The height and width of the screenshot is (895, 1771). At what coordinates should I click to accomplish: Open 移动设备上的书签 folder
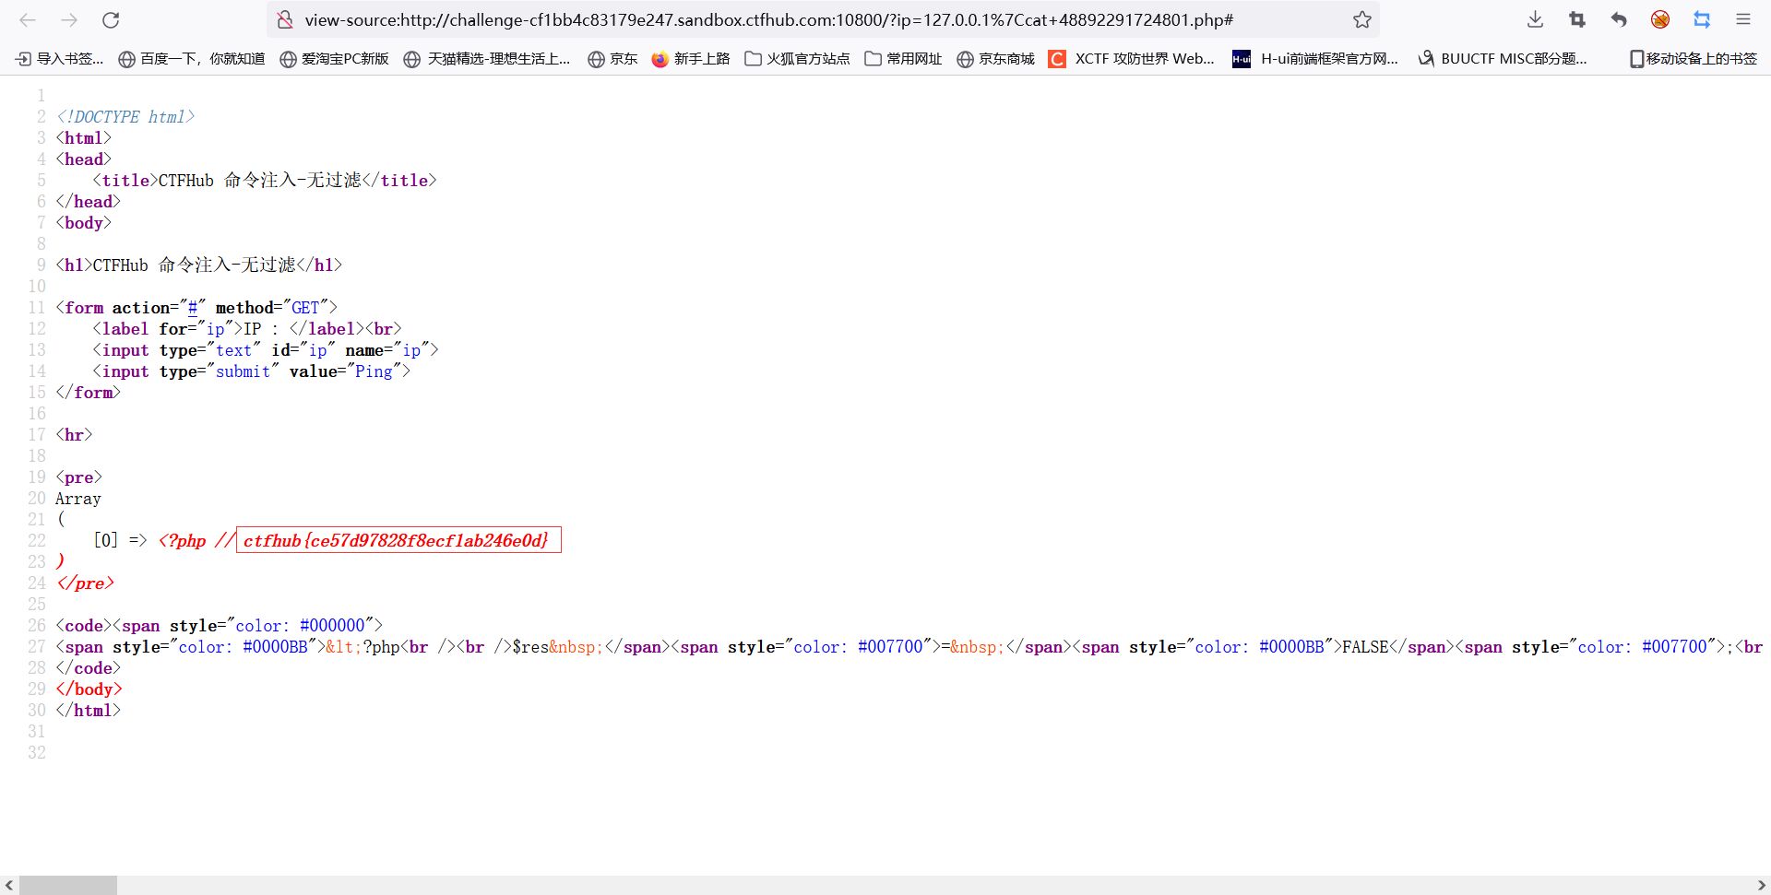pos(1694,59)
